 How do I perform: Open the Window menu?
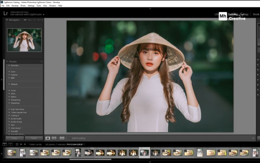(x=52, y=6)
